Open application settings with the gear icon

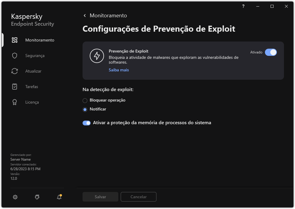[x=15, y=197]
